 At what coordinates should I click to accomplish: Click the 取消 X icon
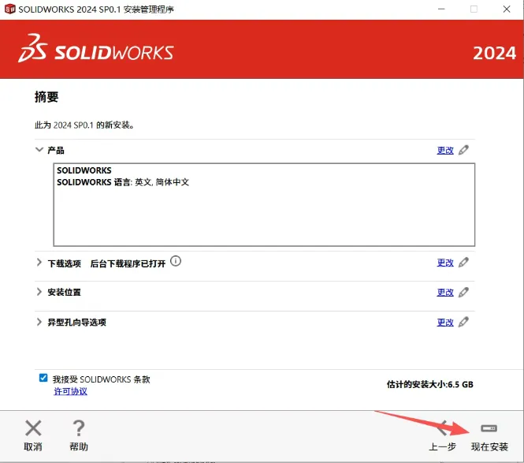point(33,428)
